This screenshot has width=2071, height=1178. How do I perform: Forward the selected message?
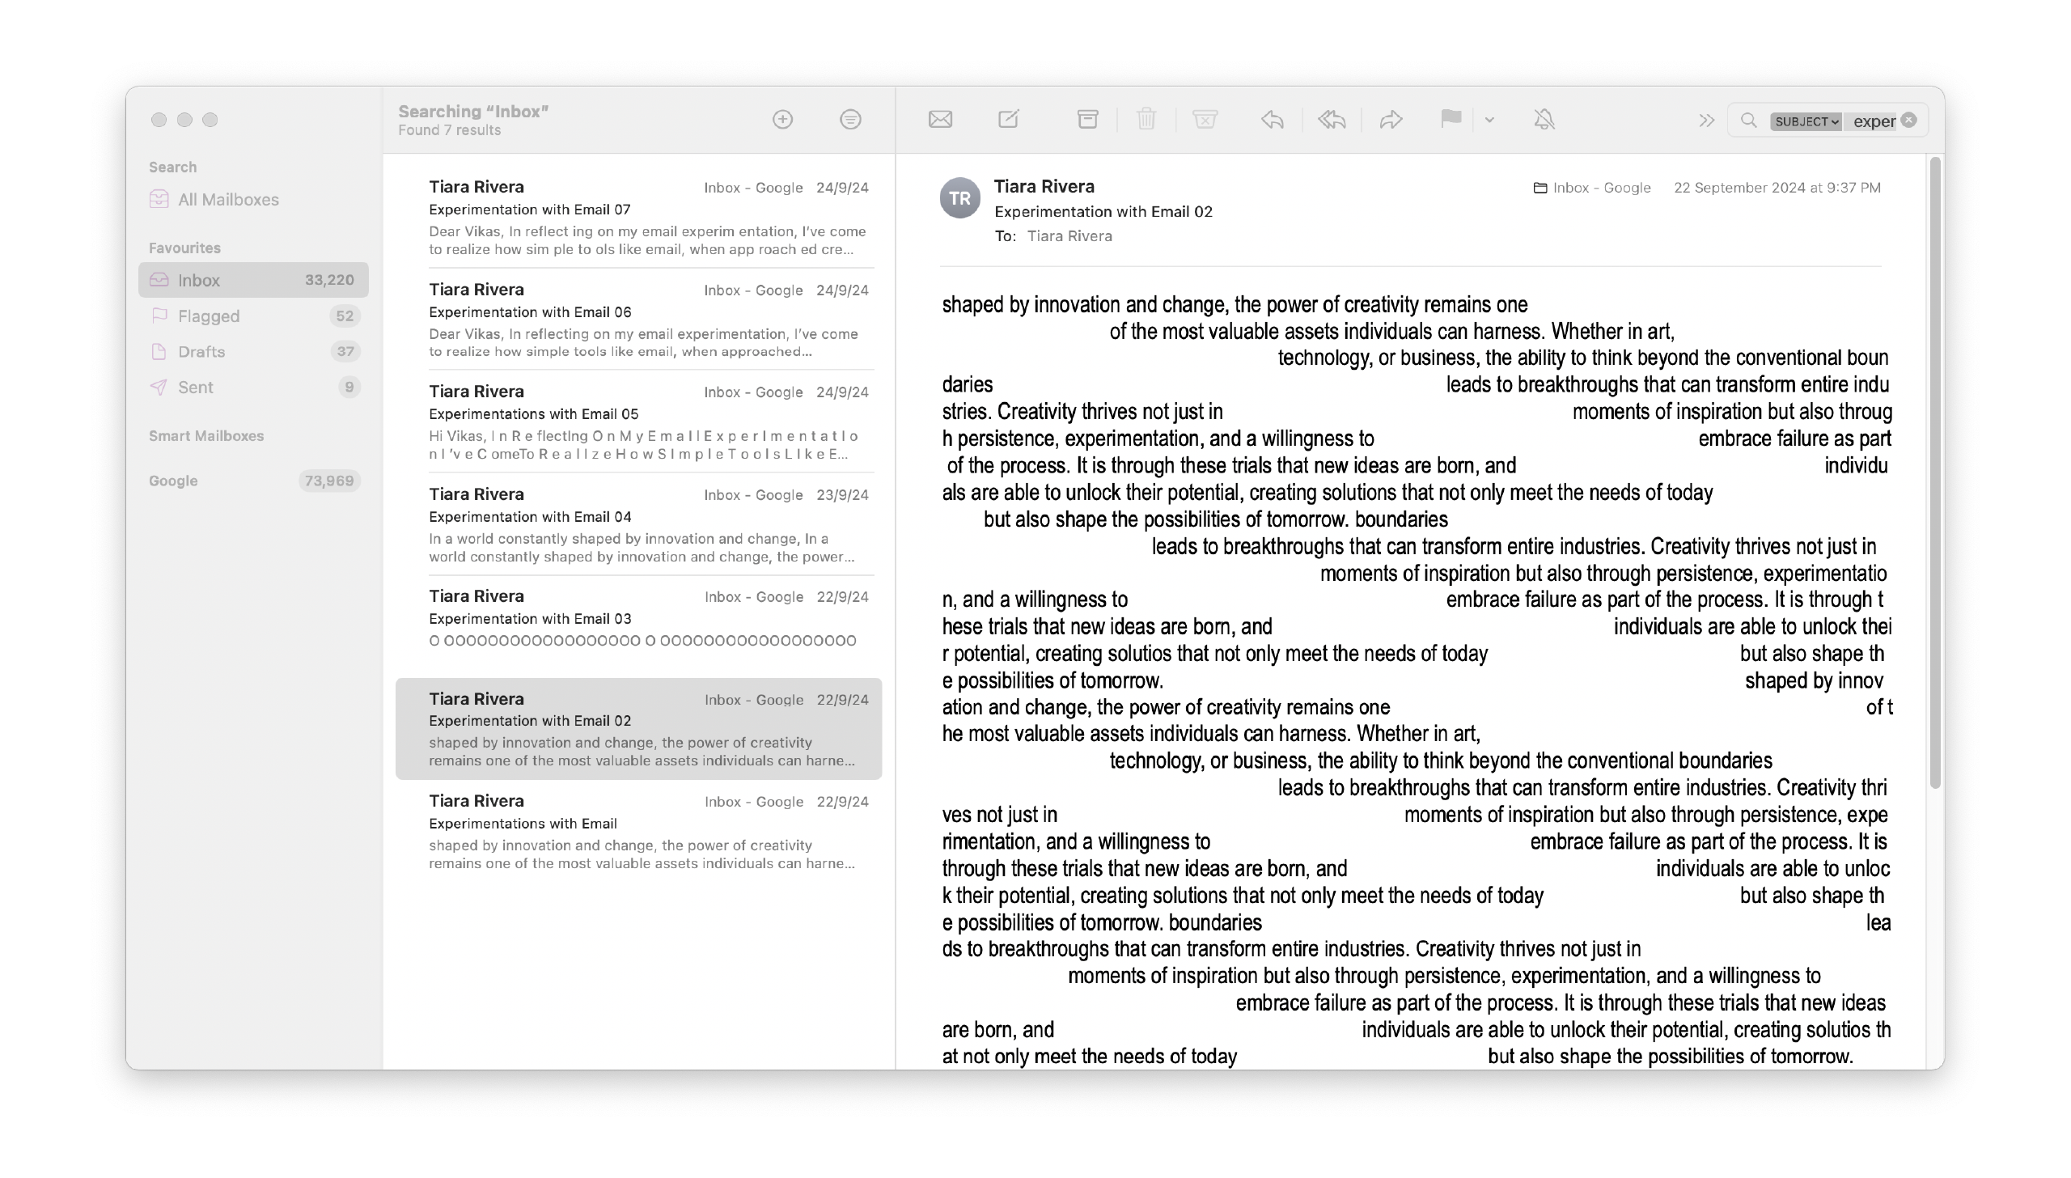pos(1391,120)
